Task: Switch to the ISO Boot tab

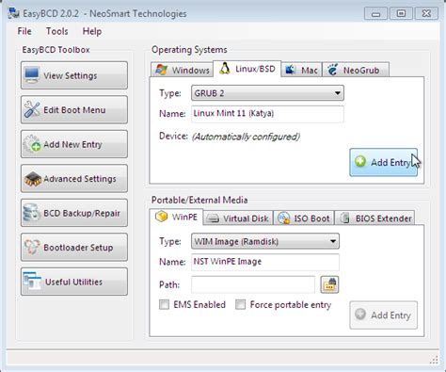Action: pos(304,218)
